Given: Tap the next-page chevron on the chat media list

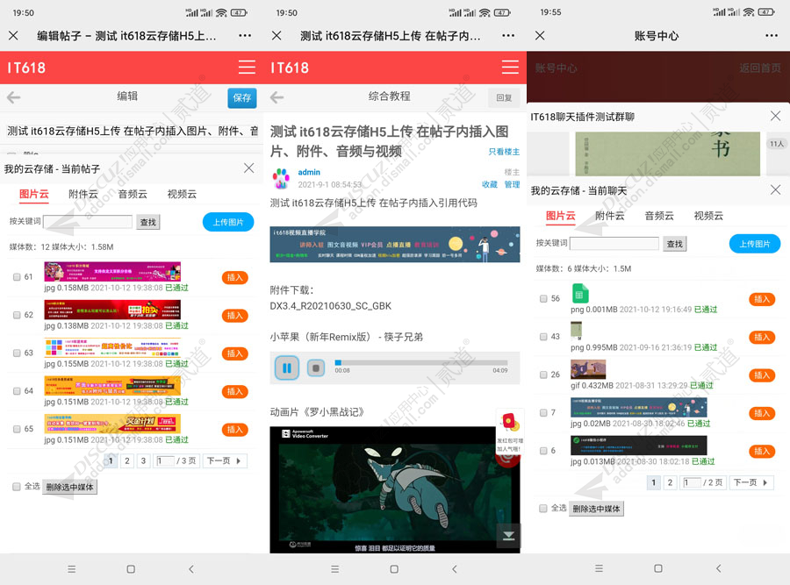Looking at the screenshot, I should (x=763, y=482).
